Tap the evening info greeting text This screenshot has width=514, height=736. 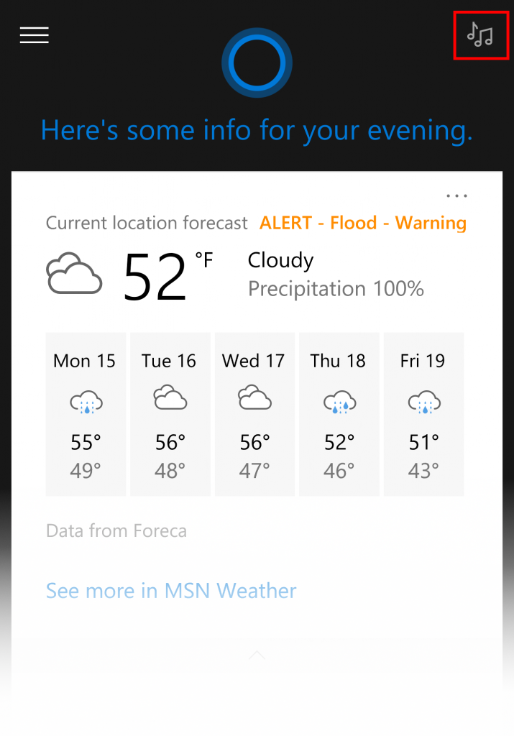(257, 130)
